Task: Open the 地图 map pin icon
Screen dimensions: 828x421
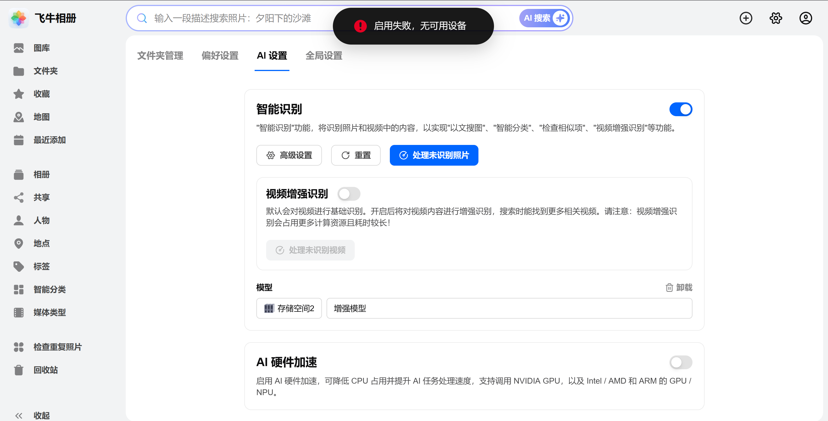Action: pyautogui.click(x=19, y=117)
